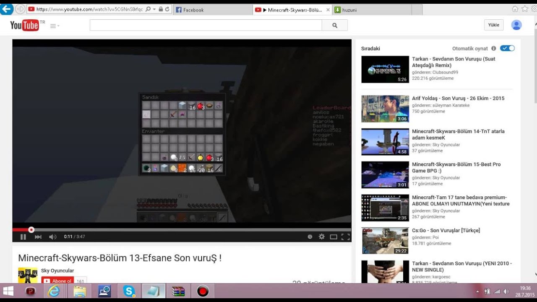This screenshot has height=302, width=537.
Task: Open Cs:Go - Son Vuruşlar video thumbnail
Action: point(385,241)
